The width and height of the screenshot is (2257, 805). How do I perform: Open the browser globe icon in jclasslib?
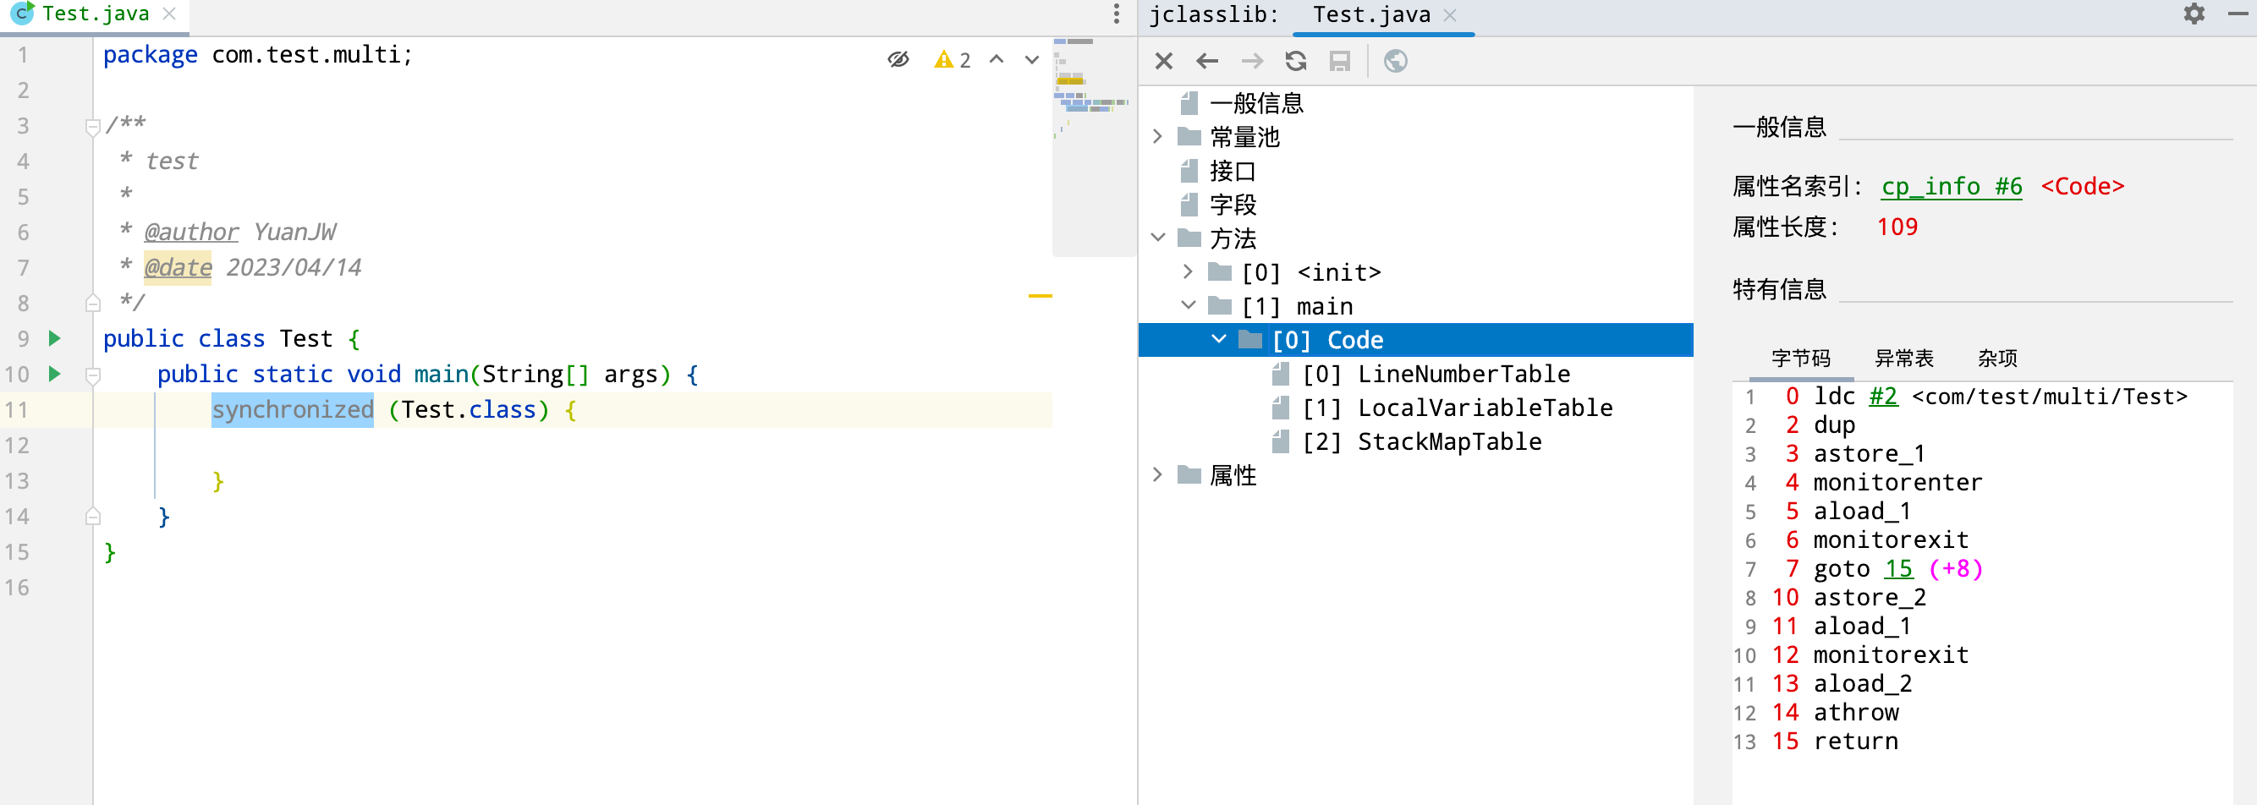[x=1395, y=60]
